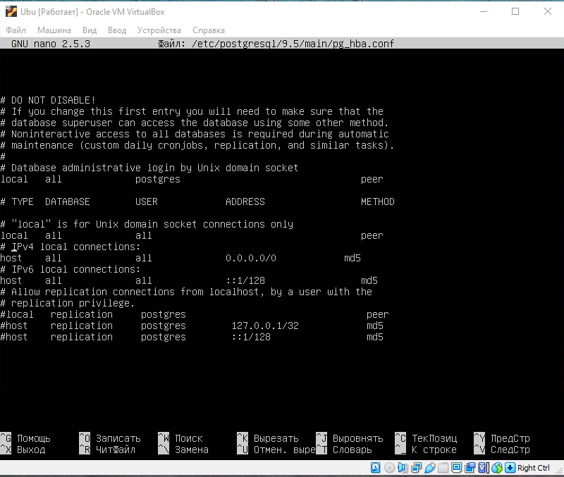Click the peer method on postgres local line
Image resolution: width=564 pixels, height=477 pixels.
372,179
